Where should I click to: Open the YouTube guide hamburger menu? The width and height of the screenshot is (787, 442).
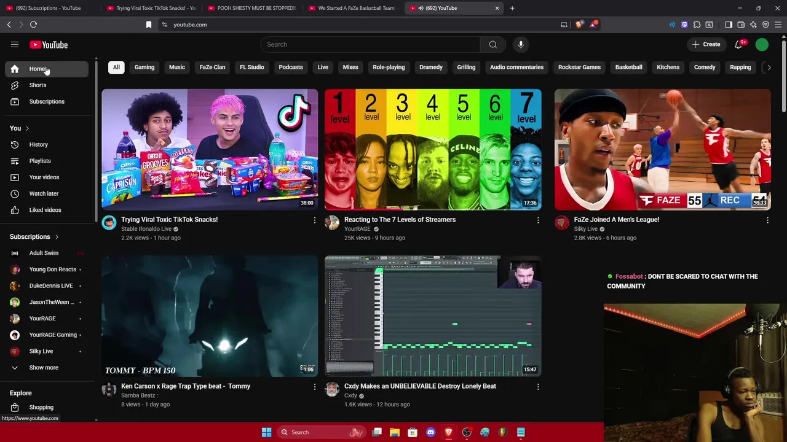pos(15,45)
